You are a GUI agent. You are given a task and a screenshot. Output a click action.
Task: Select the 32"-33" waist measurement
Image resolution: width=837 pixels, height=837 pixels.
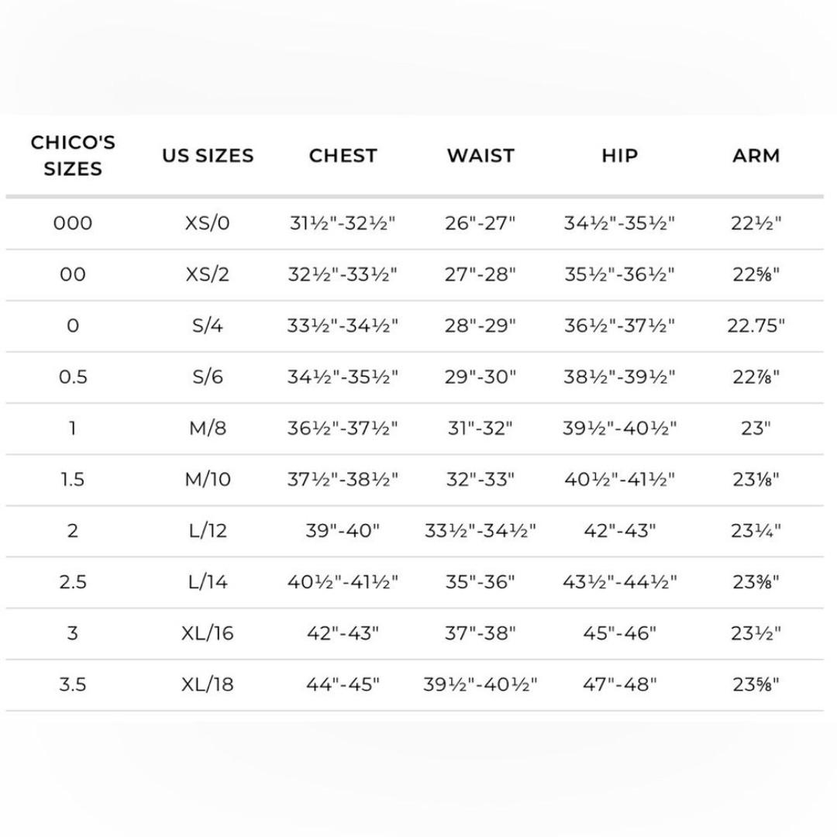point(480,479)
